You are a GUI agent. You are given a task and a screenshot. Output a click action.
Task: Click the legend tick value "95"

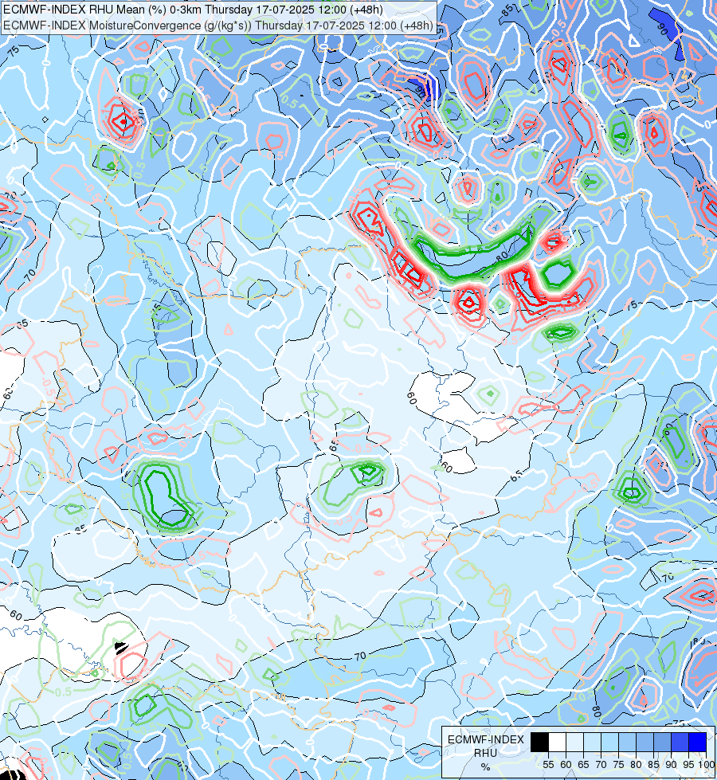(688, 765)
